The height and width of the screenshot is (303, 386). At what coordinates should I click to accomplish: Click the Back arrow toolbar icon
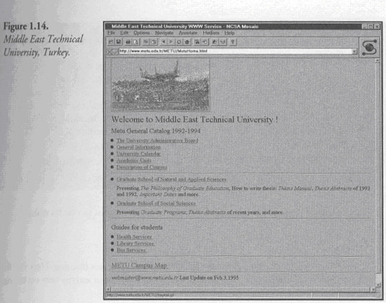pyautogui.click(x=164, y=42)
